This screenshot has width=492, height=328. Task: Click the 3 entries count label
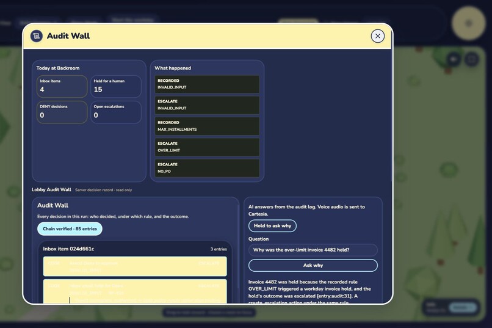click(219, 249)
